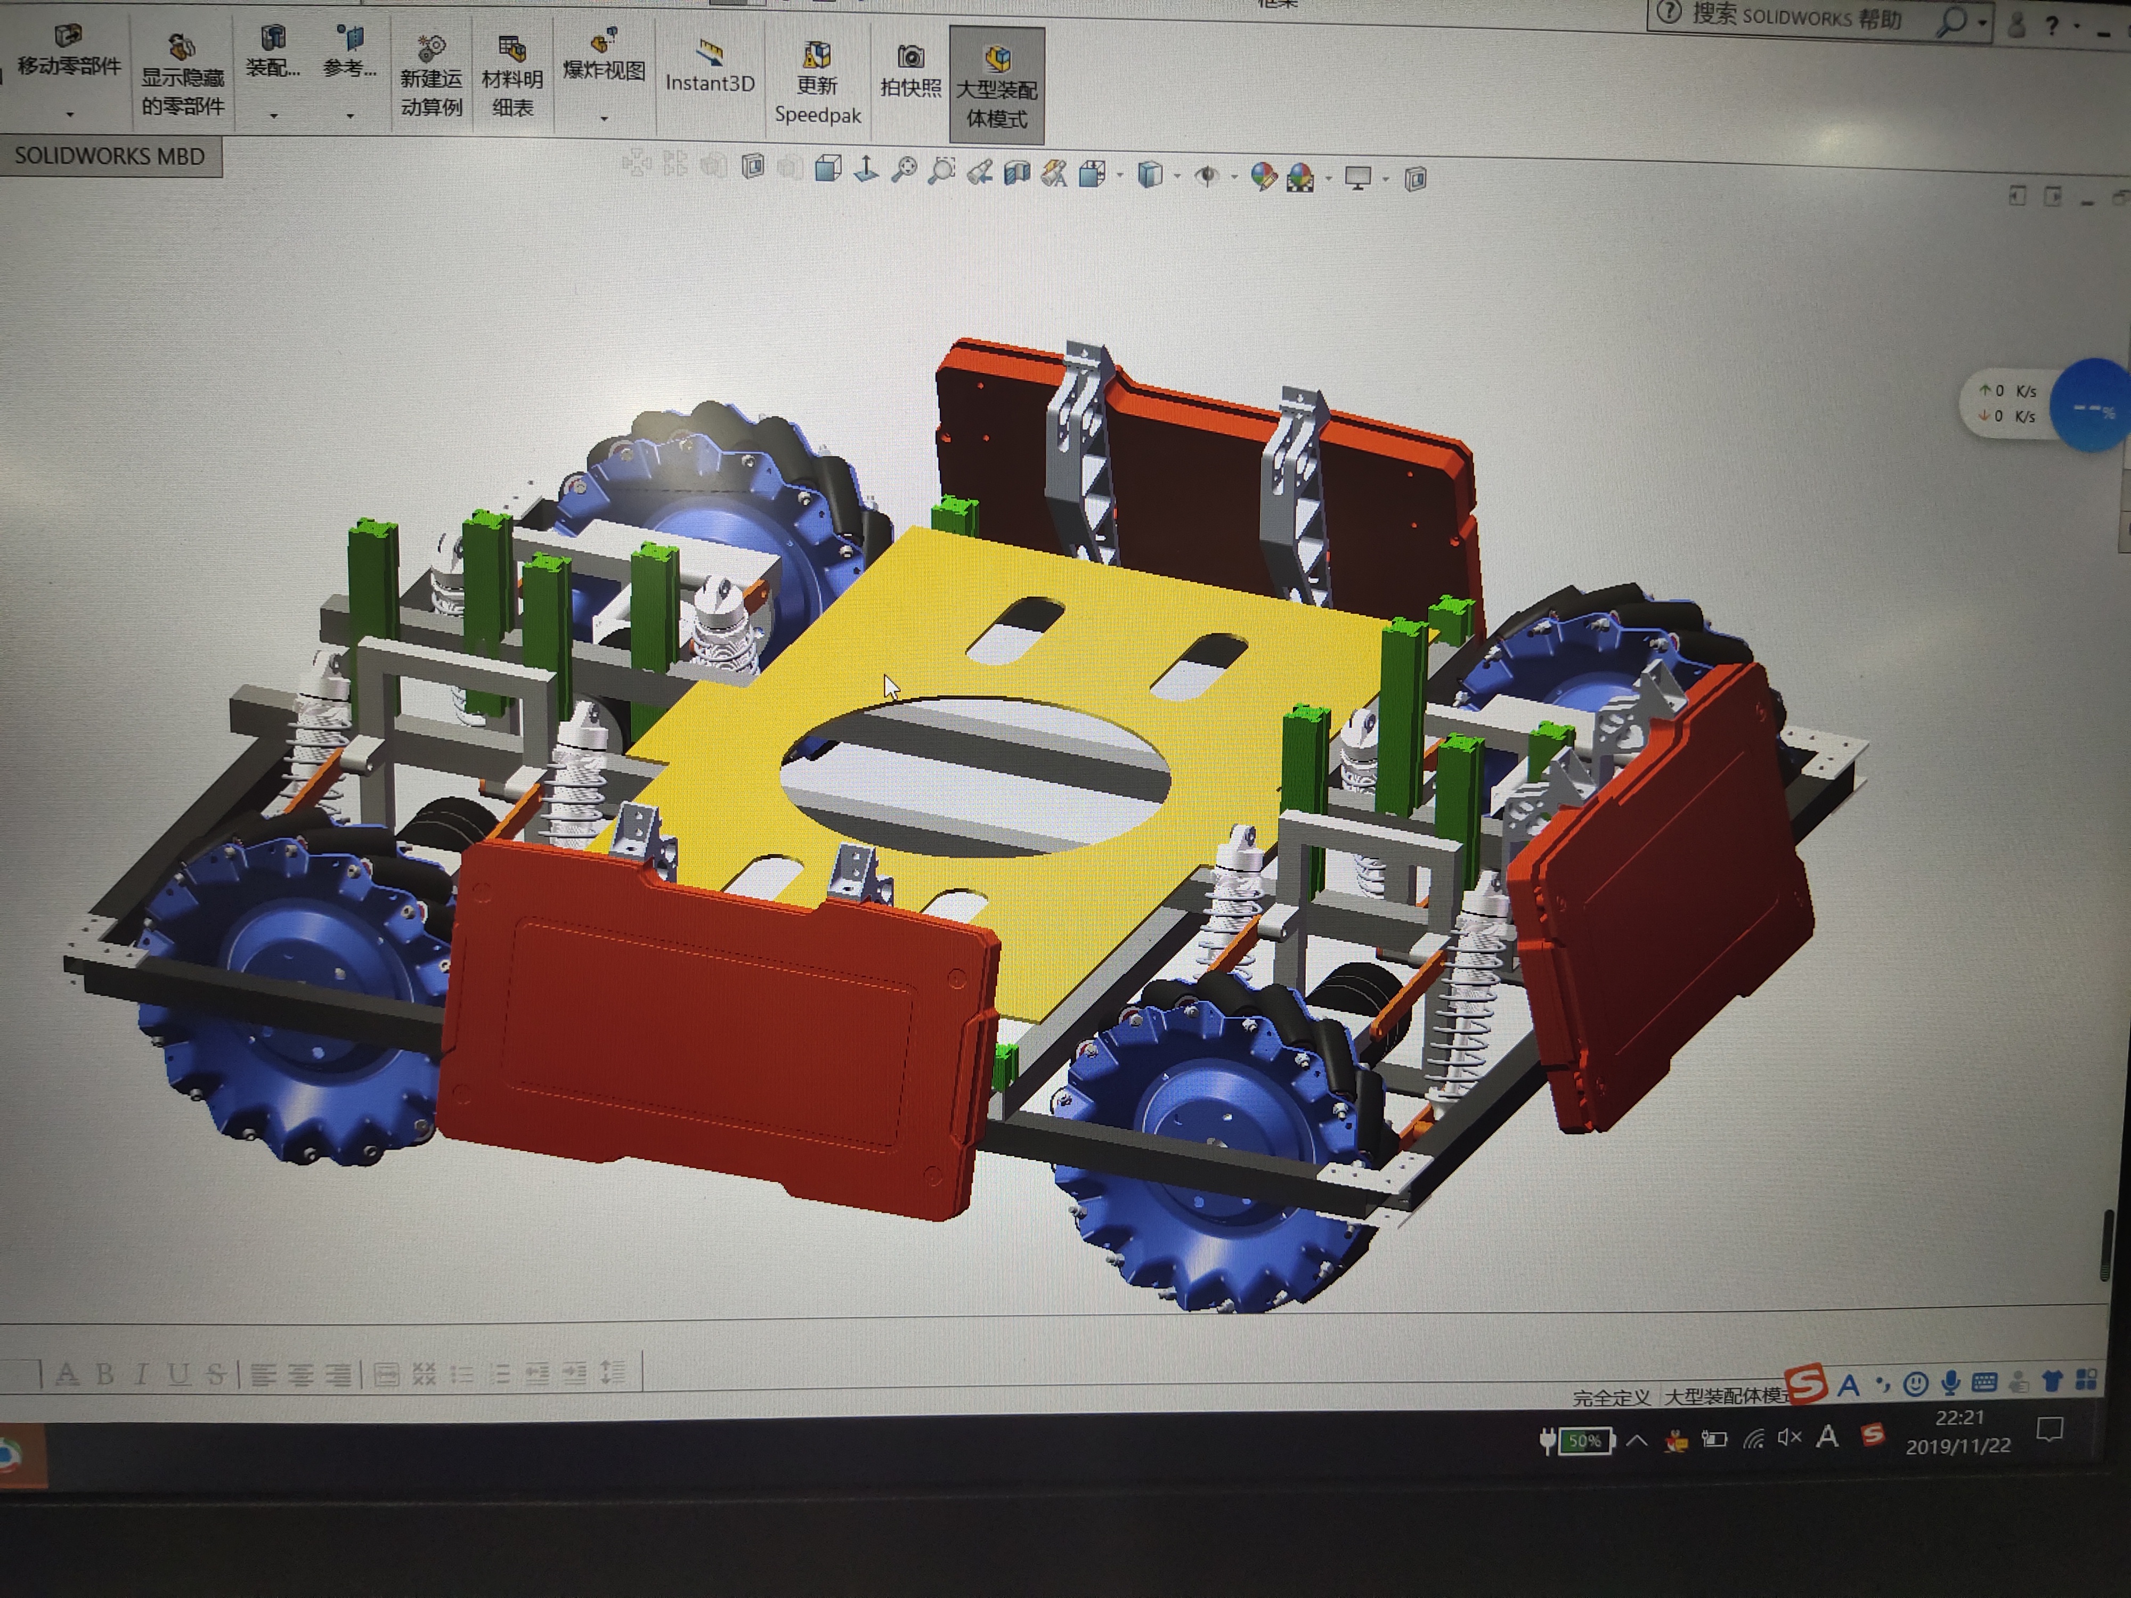Viewport: 2131px width, 1598px height.
Task: Click the 3D Drawing View cube icon
Action: point(827,168)
